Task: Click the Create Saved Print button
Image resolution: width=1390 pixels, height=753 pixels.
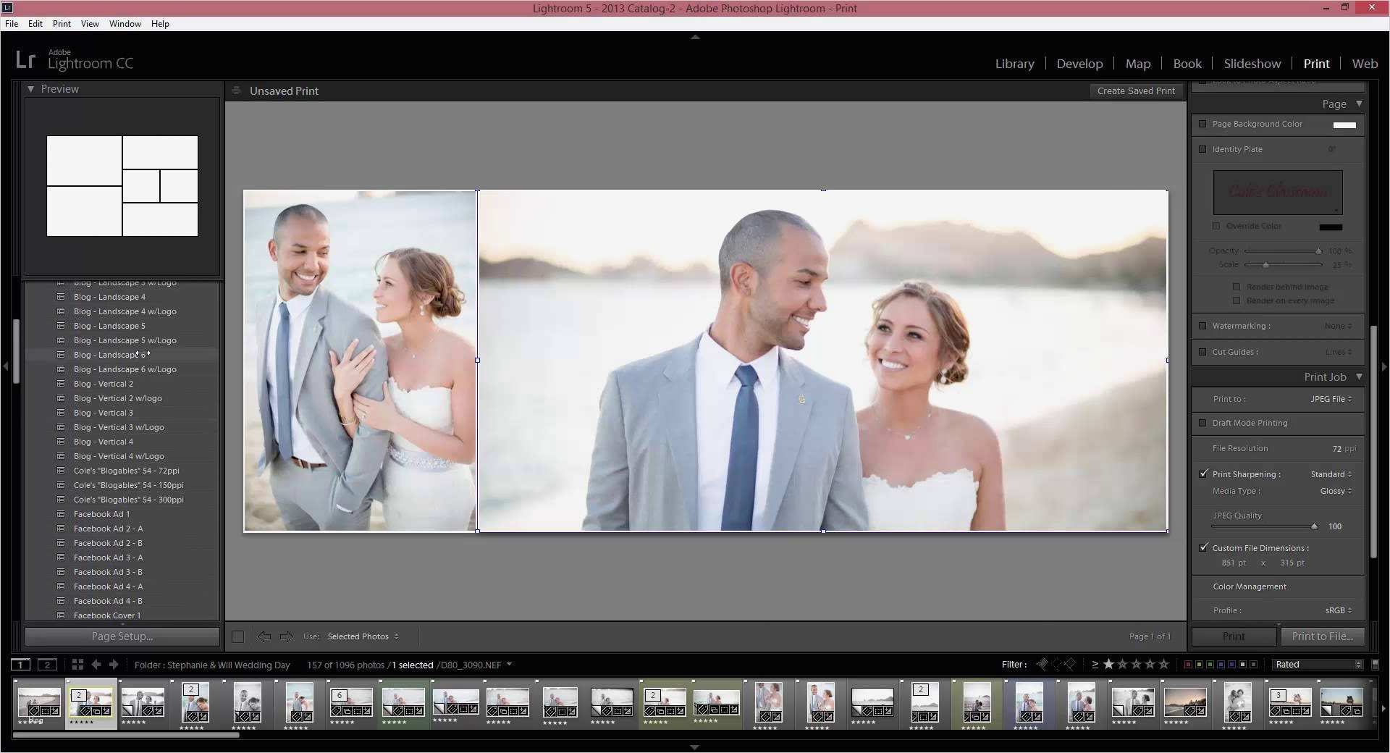Action: click(x=1136, y=91)
